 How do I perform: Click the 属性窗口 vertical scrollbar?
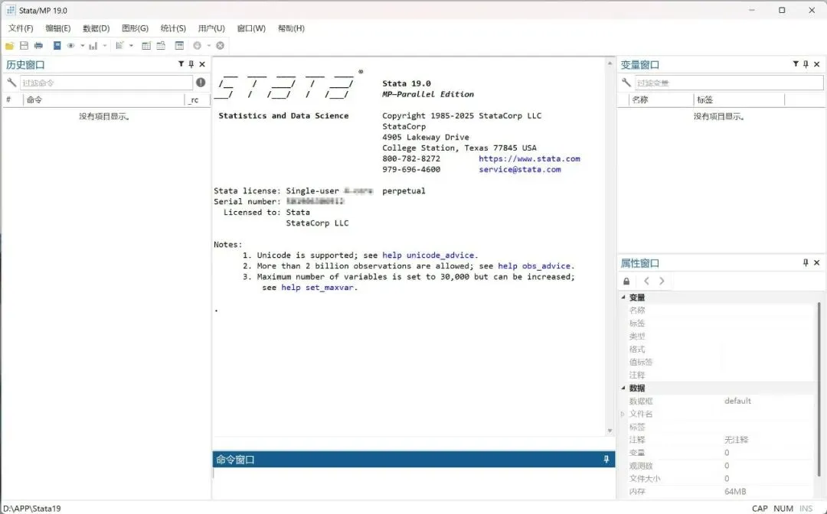[819, 389]
